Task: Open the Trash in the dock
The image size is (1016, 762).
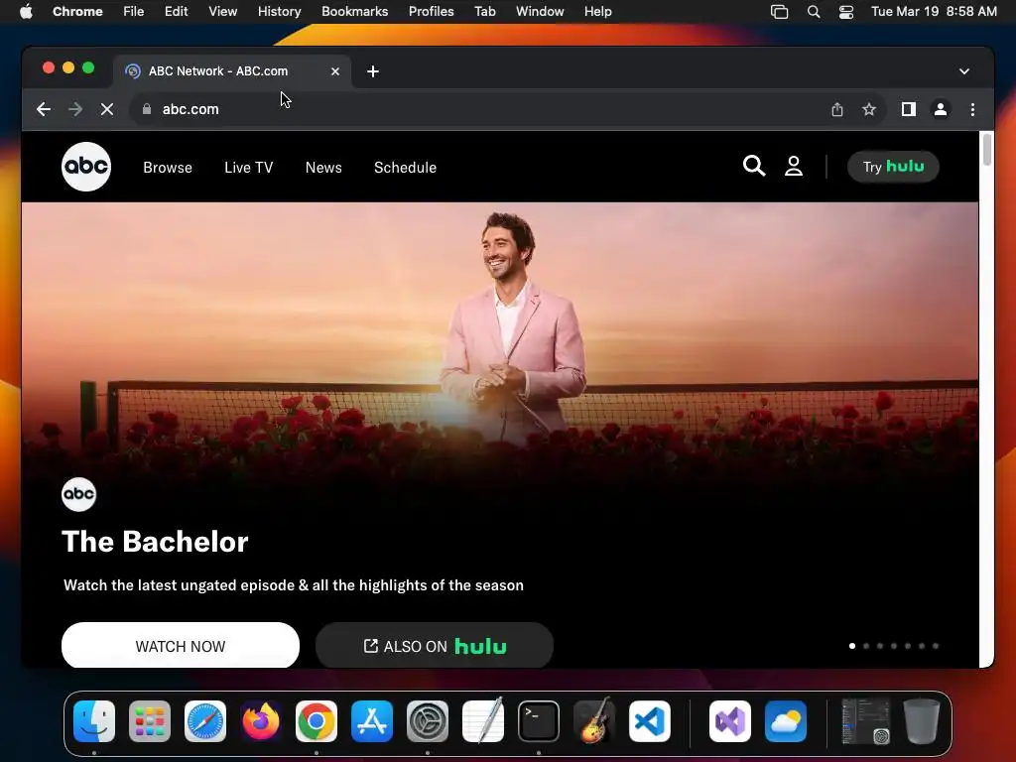Action: (x=922, y=721)
